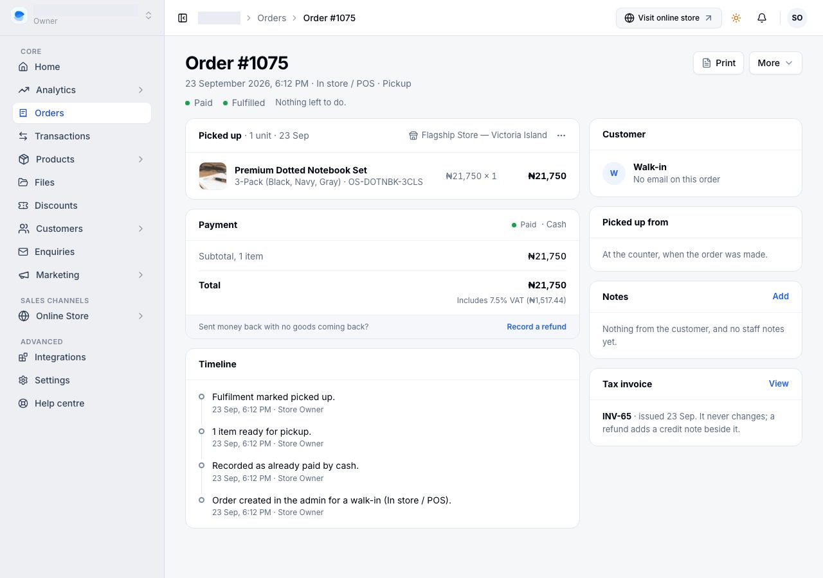Open the store switcher chevrons

point(149,15)
